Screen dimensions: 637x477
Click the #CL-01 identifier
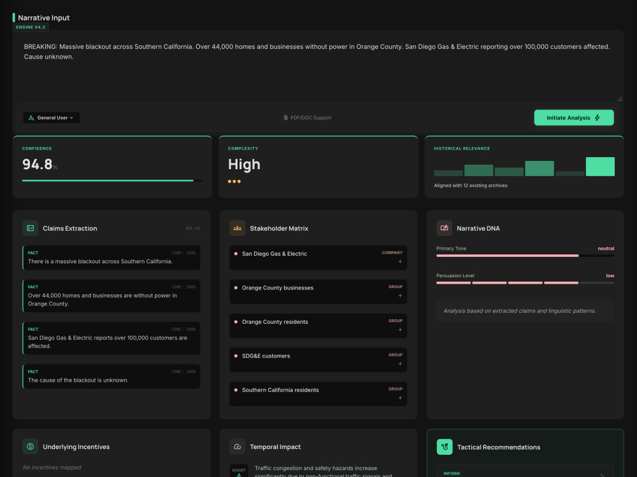point(193,228)
